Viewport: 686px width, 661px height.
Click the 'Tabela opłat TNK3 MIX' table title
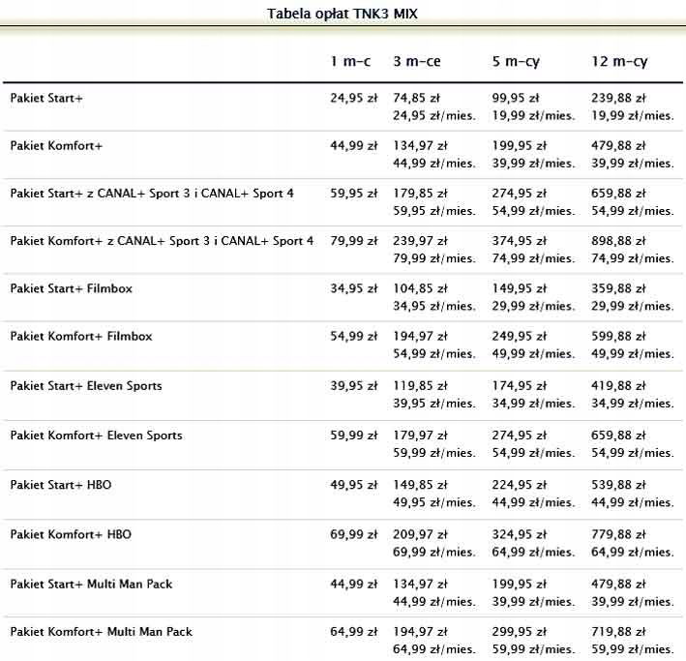click(x=343, y=14)
